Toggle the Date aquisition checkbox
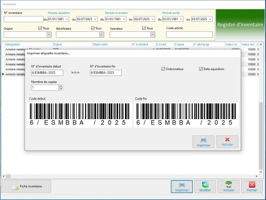Image resolution: width=266 pixels, height=200 pixels. (201, 69)
